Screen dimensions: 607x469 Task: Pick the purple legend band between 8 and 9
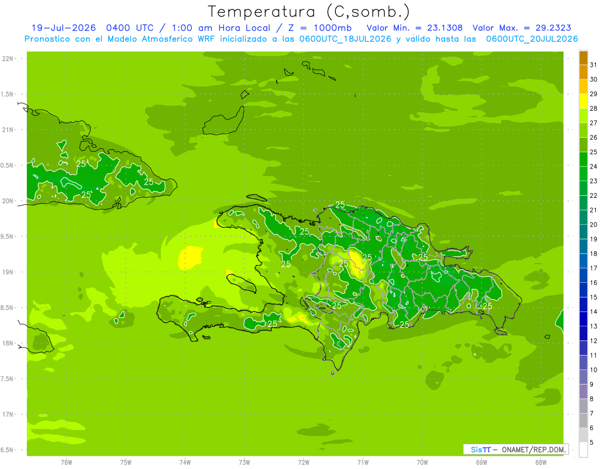pyautogui.click(x=583, y=392)
